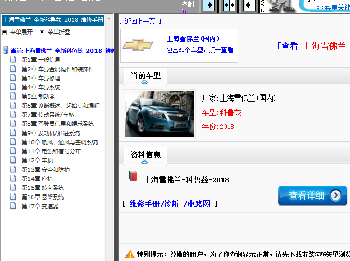Click the 厂家:上海雪佛兰(国内) text
This screenshot has height=261, width=350.
pyautogui.click(x=239, y=98)
